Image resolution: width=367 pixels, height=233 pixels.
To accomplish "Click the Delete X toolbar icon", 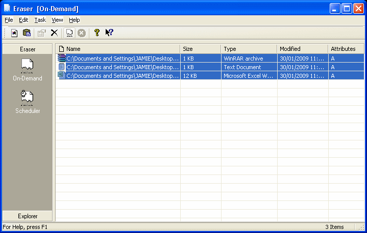I will pyautogui.click(x=54, y=33).
